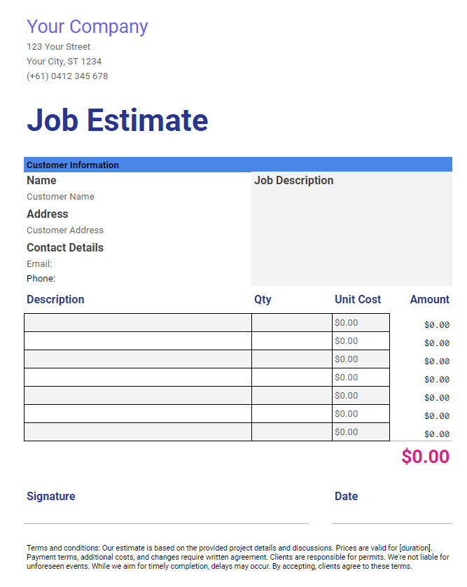Select the Customer Information header bar

point(238,165)
